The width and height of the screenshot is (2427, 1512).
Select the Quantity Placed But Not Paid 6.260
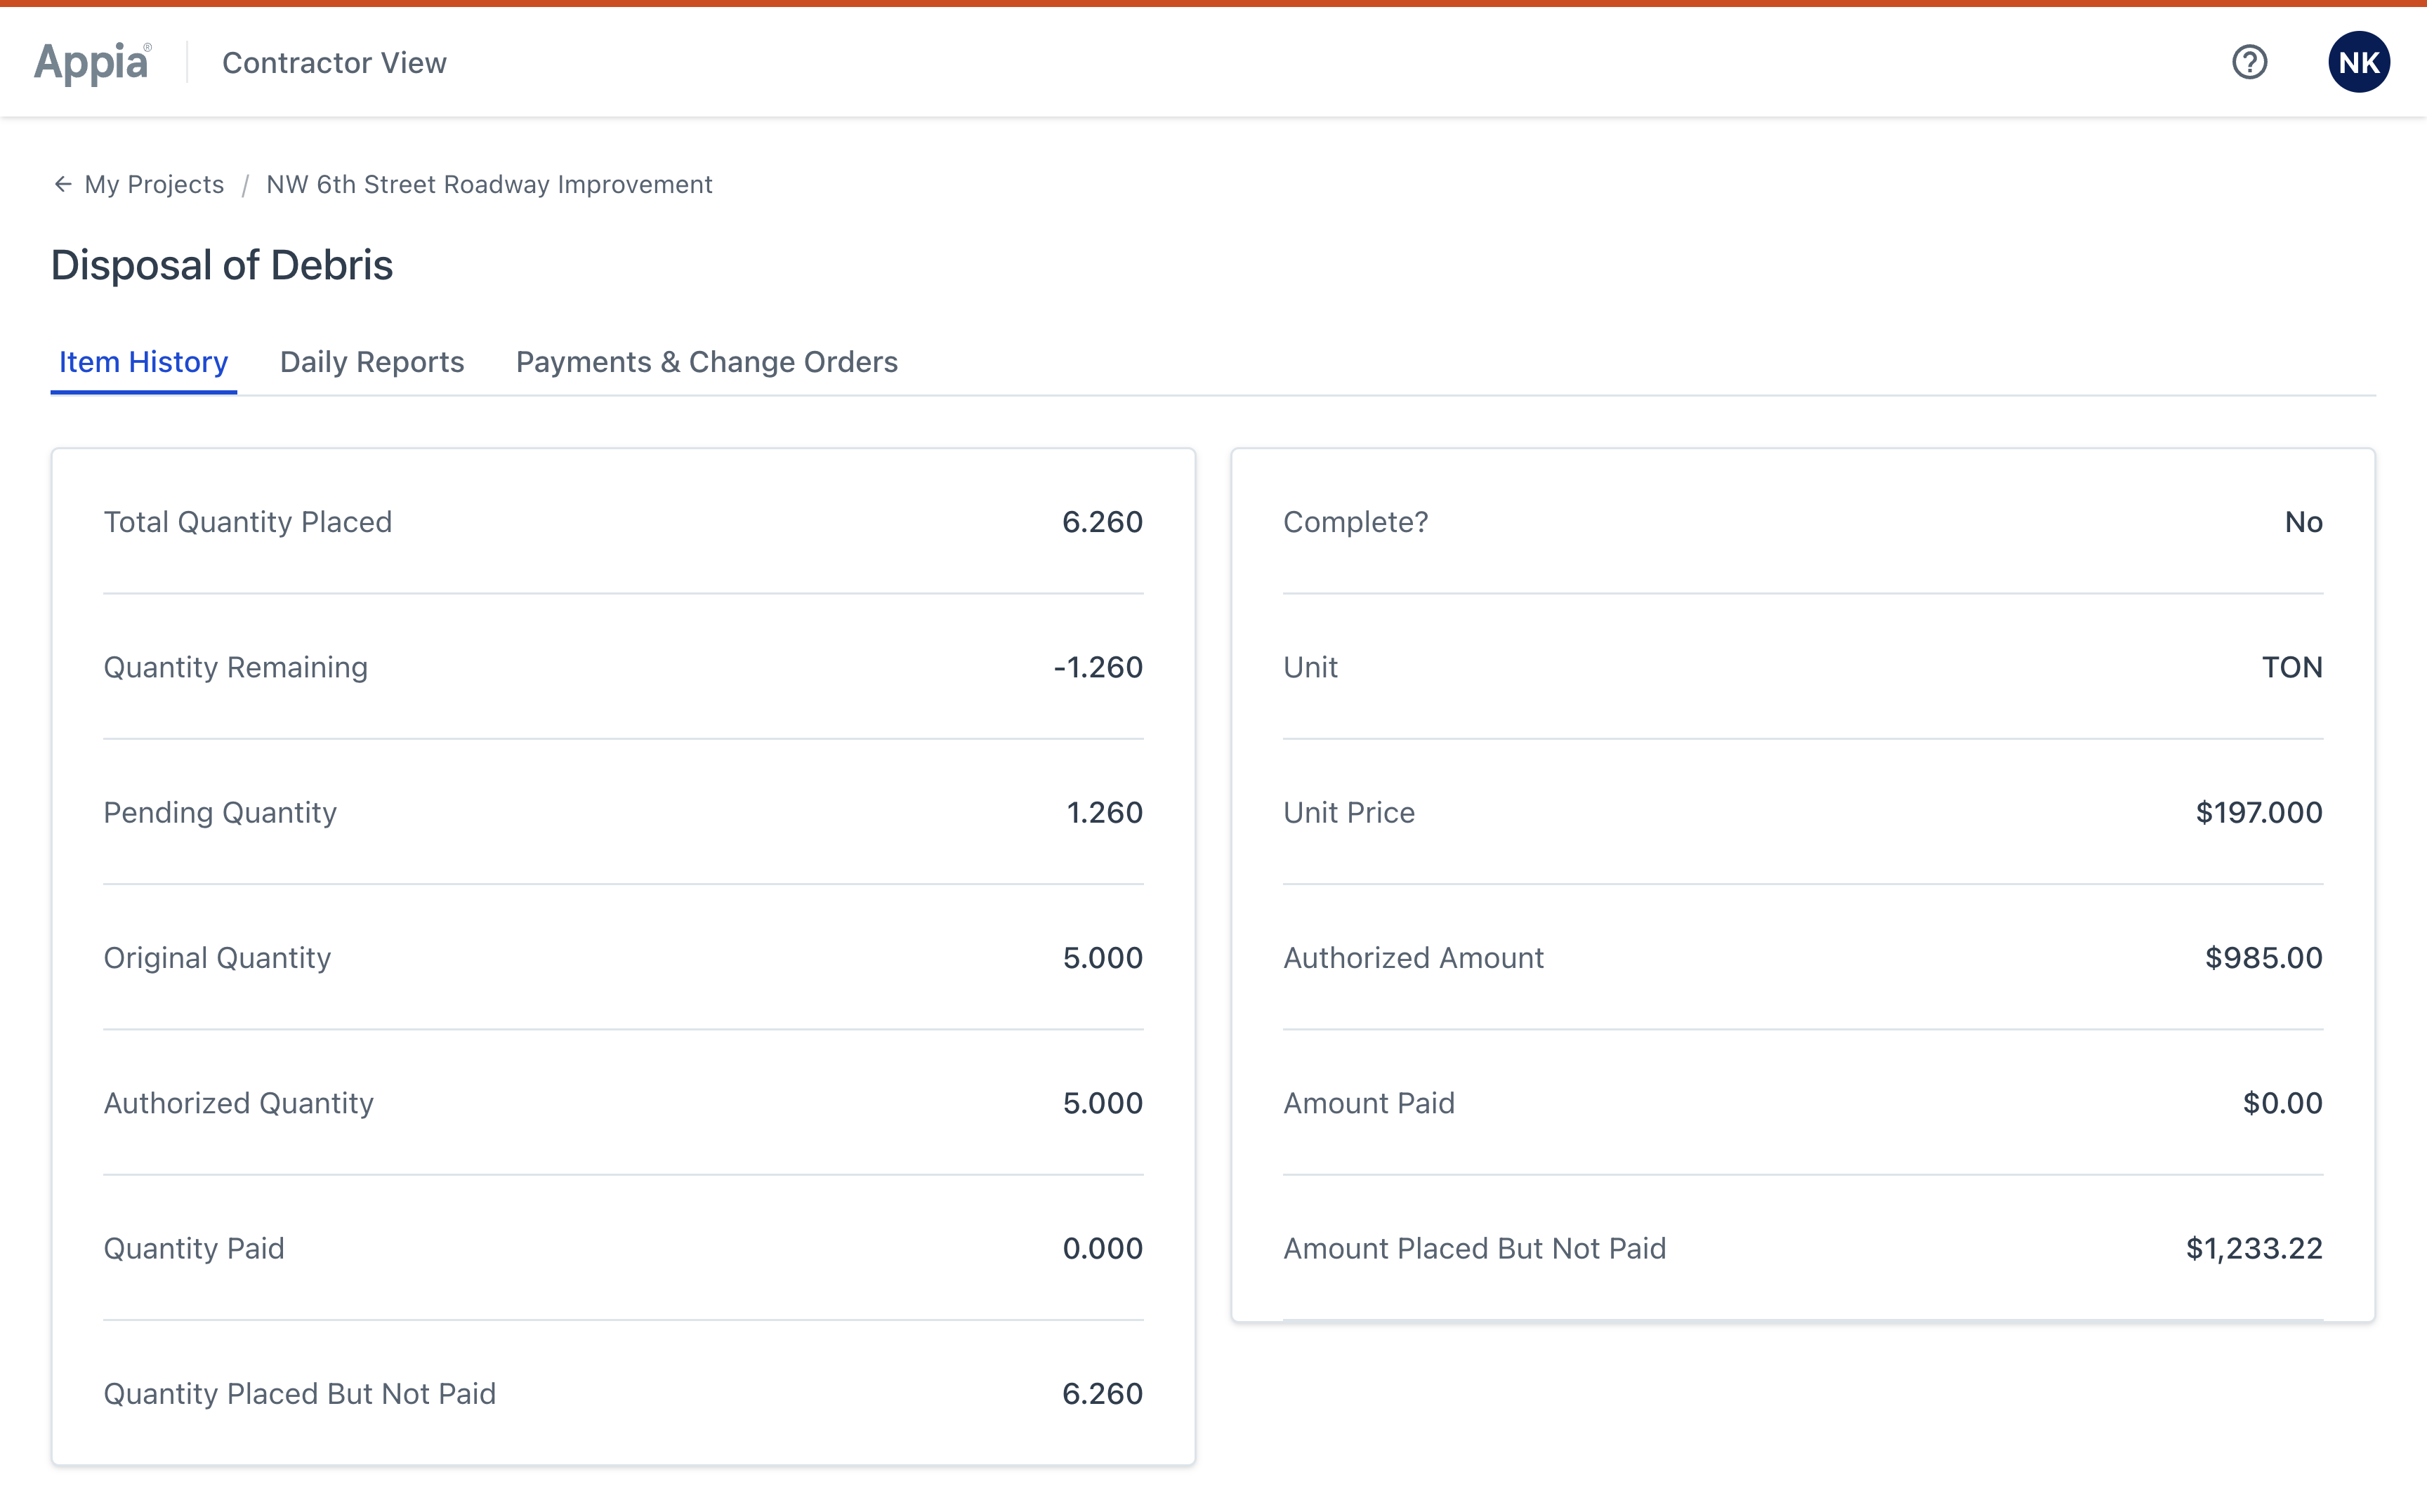(x=1103, y=1394)
